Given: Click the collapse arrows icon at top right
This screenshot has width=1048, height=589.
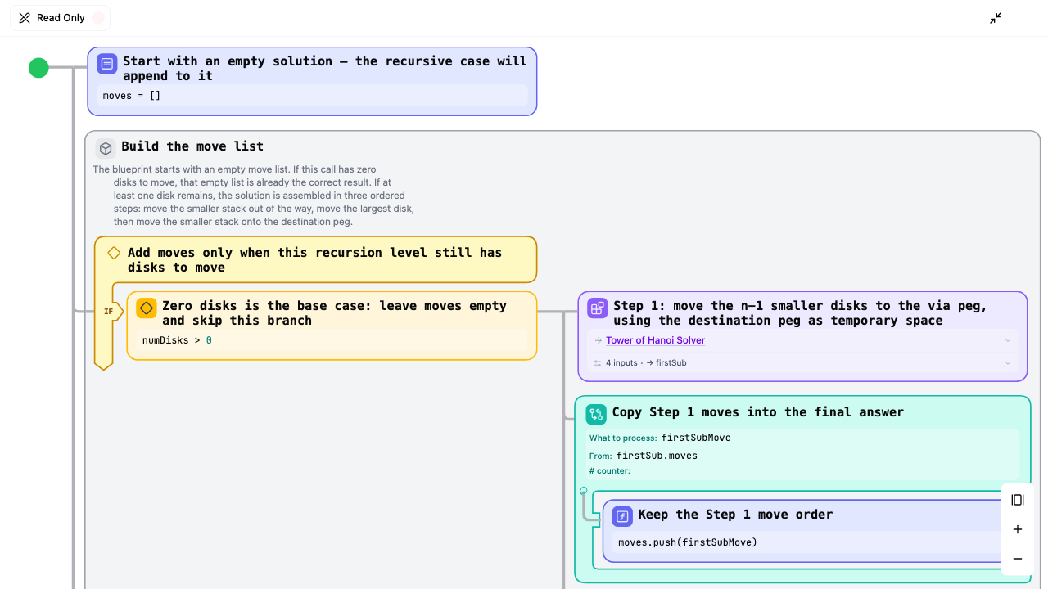Looking at the screenshot, I should pyautogui.click(x=996, y=18).
